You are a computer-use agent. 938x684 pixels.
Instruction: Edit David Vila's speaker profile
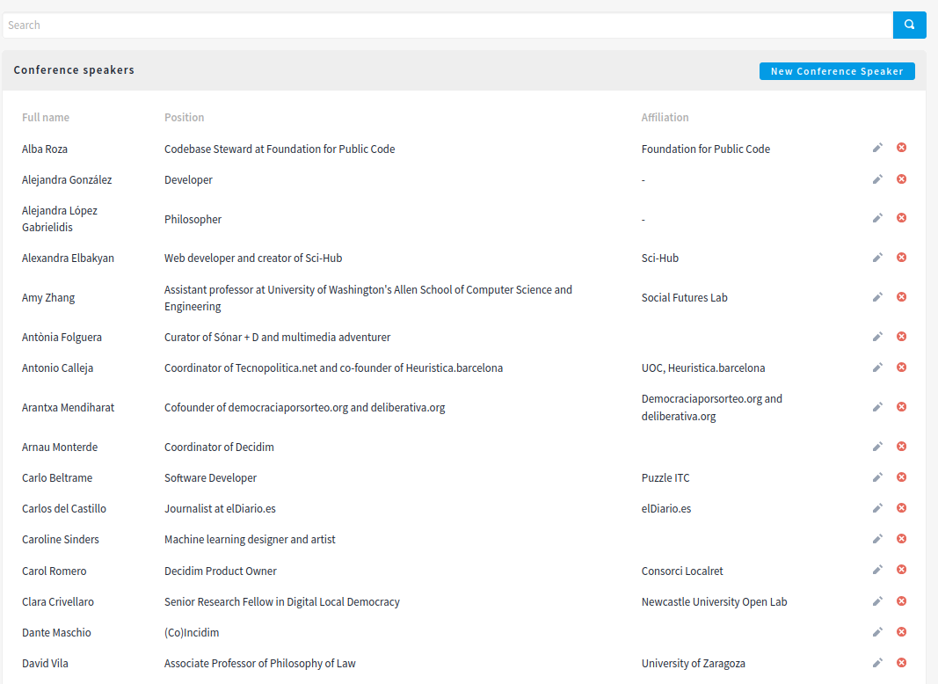tap(877, 662)
